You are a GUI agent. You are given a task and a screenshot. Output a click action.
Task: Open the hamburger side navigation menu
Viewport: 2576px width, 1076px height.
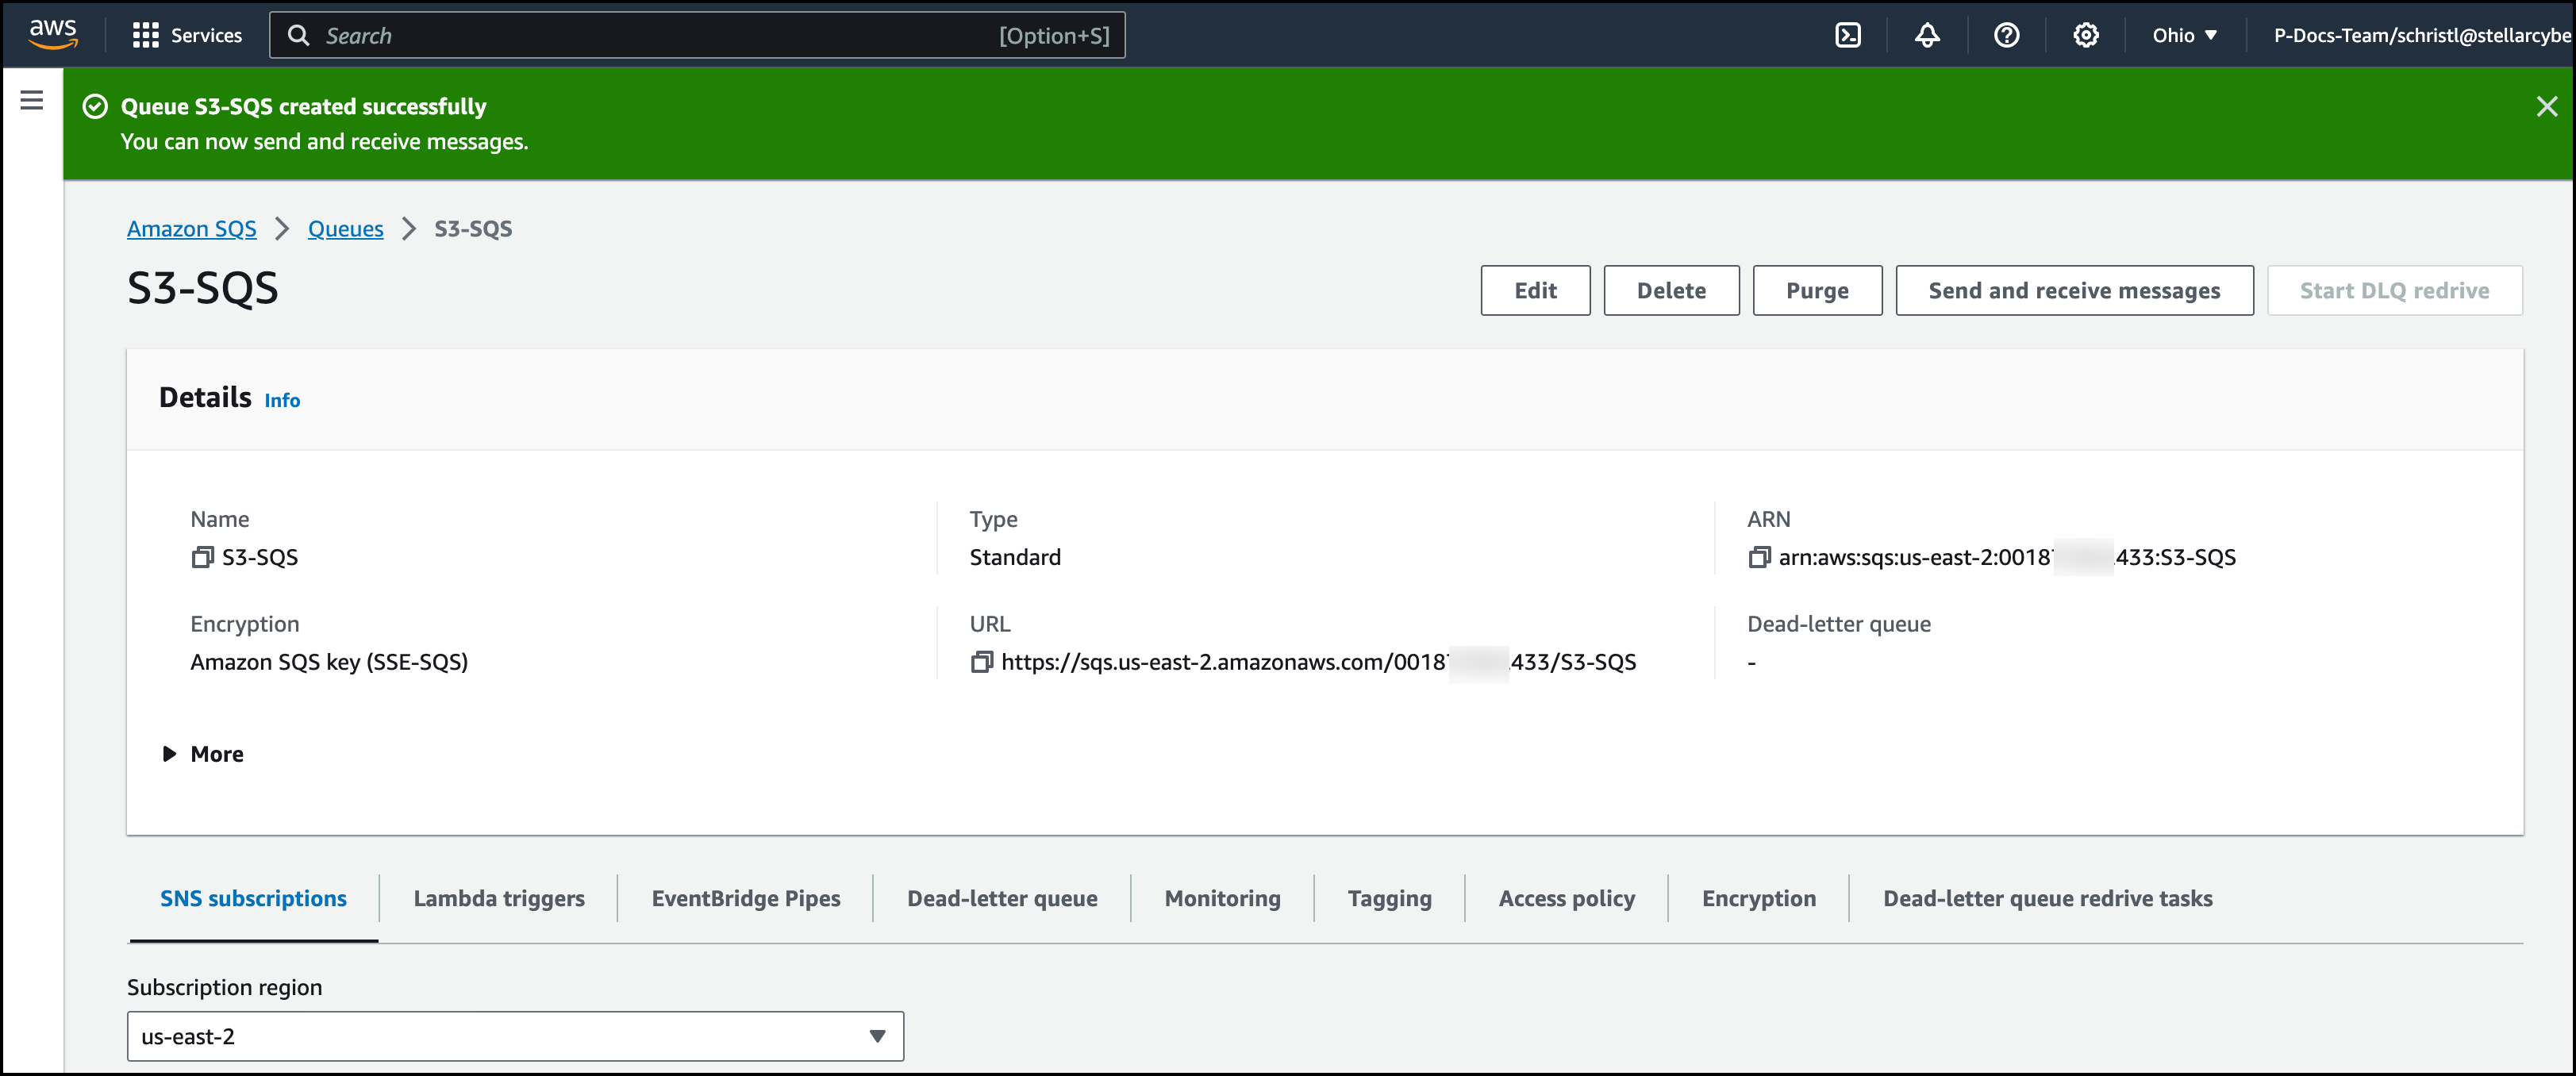click(x=32, y=100)
